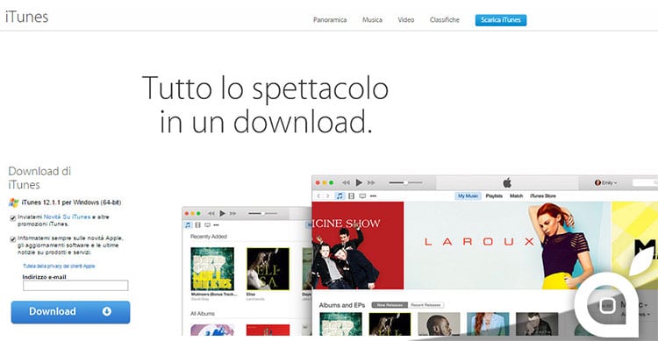Click the iTunes logo text

click(x=27, y=17)
